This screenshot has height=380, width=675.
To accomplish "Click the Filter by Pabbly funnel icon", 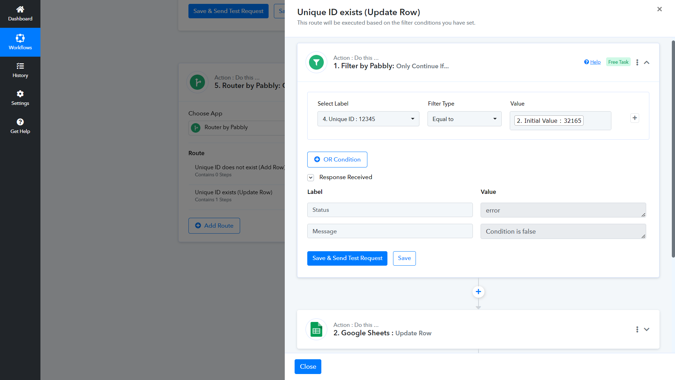I will pyautogui.click(x=316, y=62).
